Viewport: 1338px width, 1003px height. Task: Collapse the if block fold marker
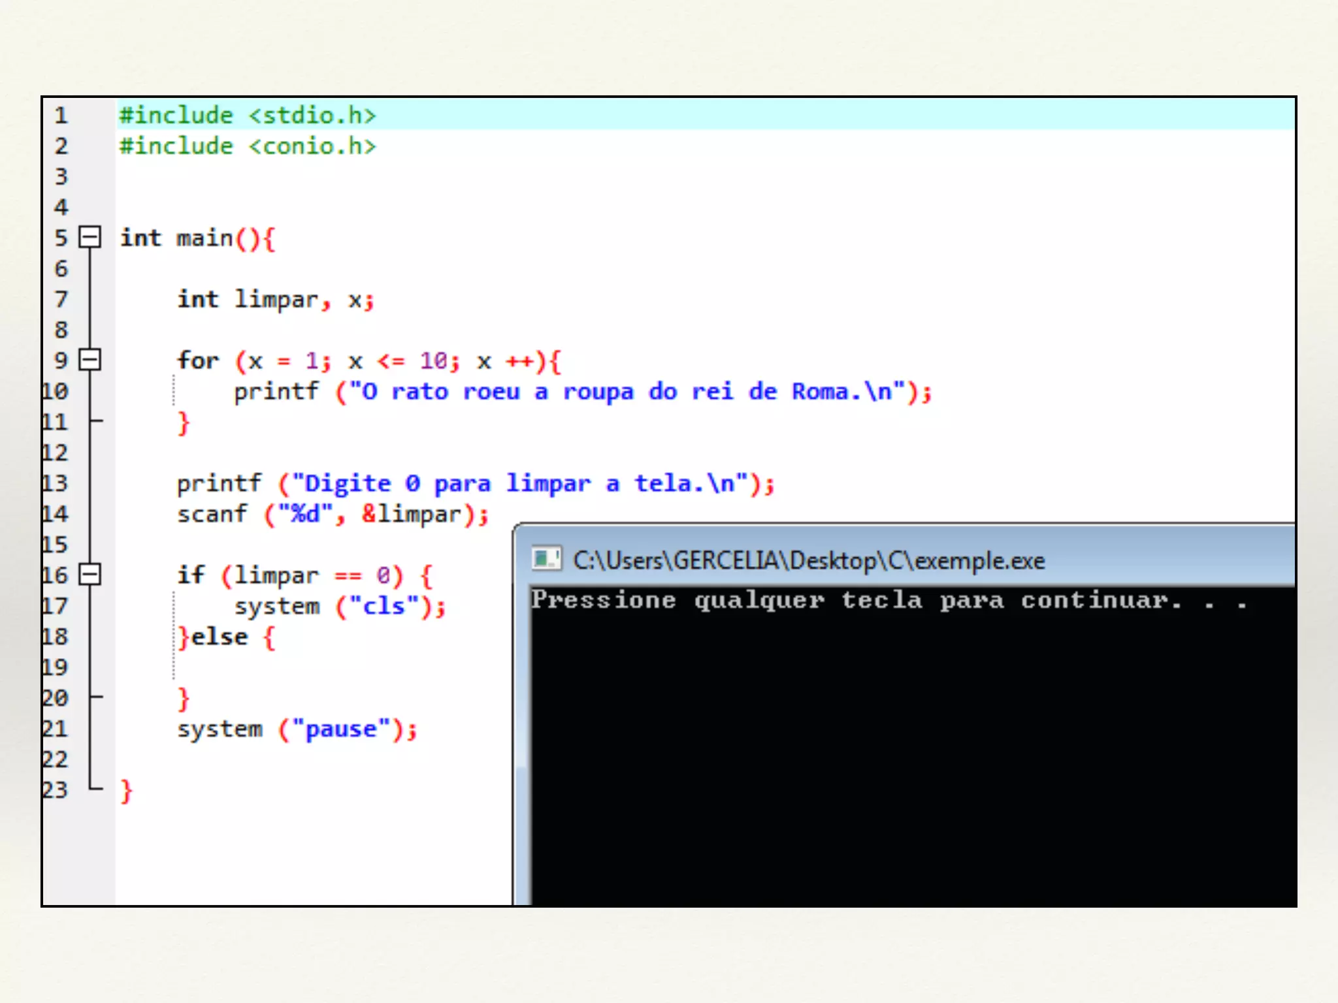(90, 575)
